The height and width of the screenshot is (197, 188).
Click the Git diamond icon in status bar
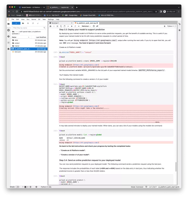(x=36, y=187)
